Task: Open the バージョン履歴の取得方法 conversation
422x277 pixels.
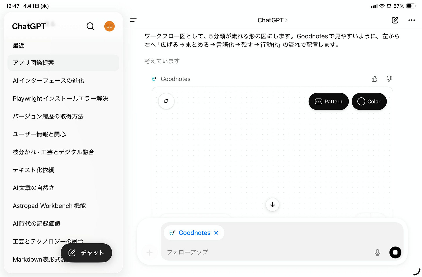Action: (63, 116)
